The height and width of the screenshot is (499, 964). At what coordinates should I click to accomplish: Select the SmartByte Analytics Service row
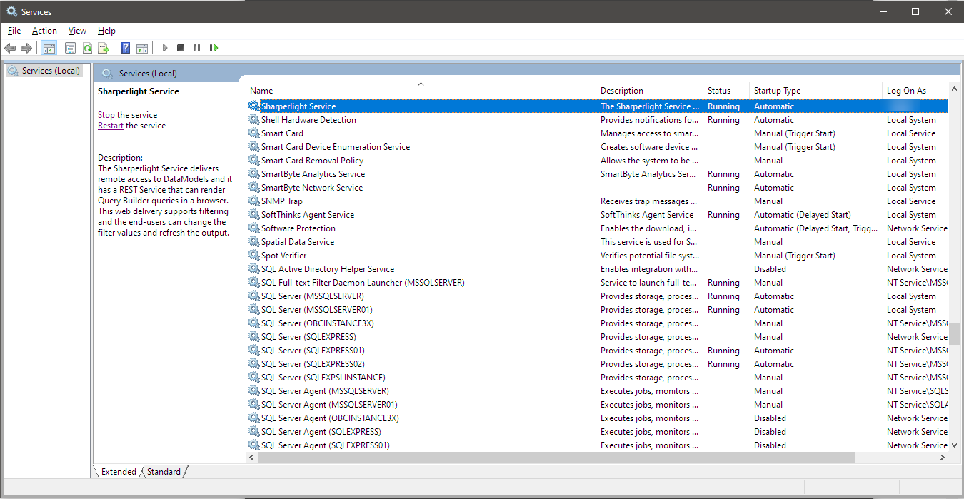tap(598, 173)
